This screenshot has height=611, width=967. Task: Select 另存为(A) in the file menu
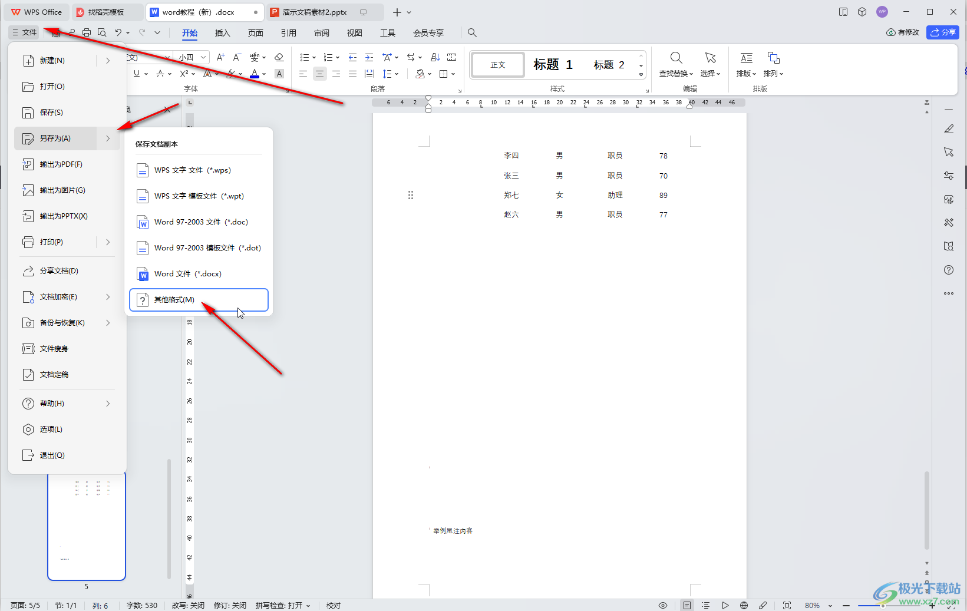click(55, 138)
